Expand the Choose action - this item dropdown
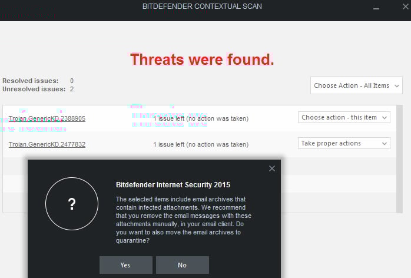 tap(344, 117)
